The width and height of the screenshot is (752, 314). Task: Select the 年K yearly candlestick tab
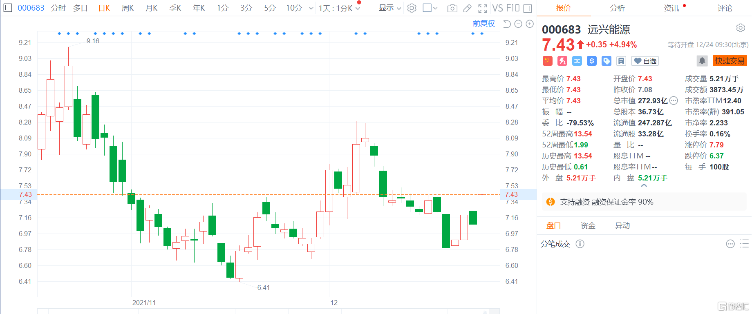(x=199, y=8)
